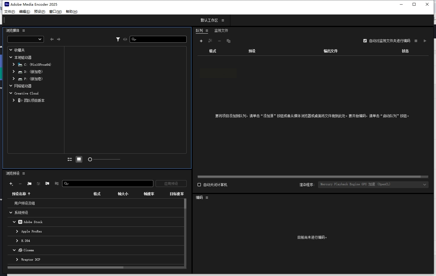Select the 队列 tab
This screenshot has height=276, width=436.
pyautogui.click(x=199, y=31)
